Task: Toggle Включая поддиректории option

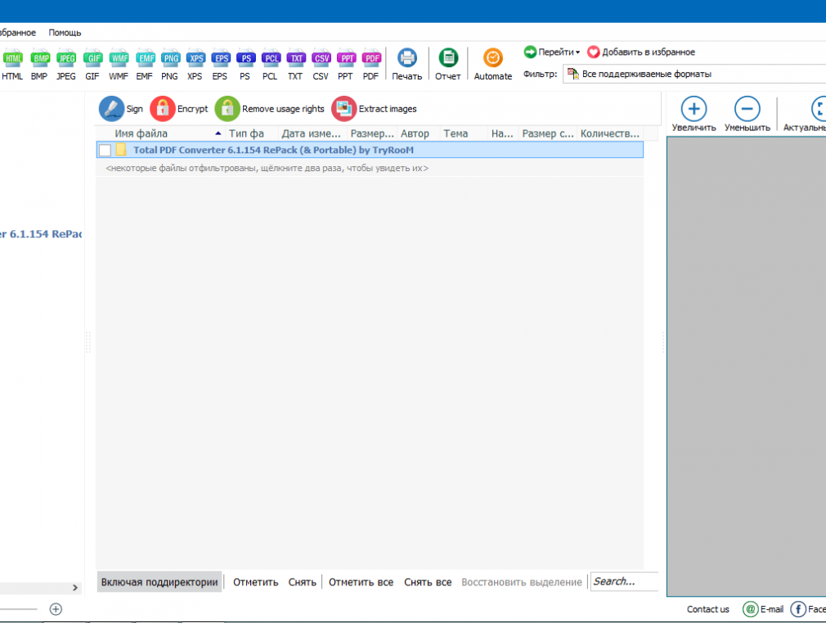Action: [159, 582]
